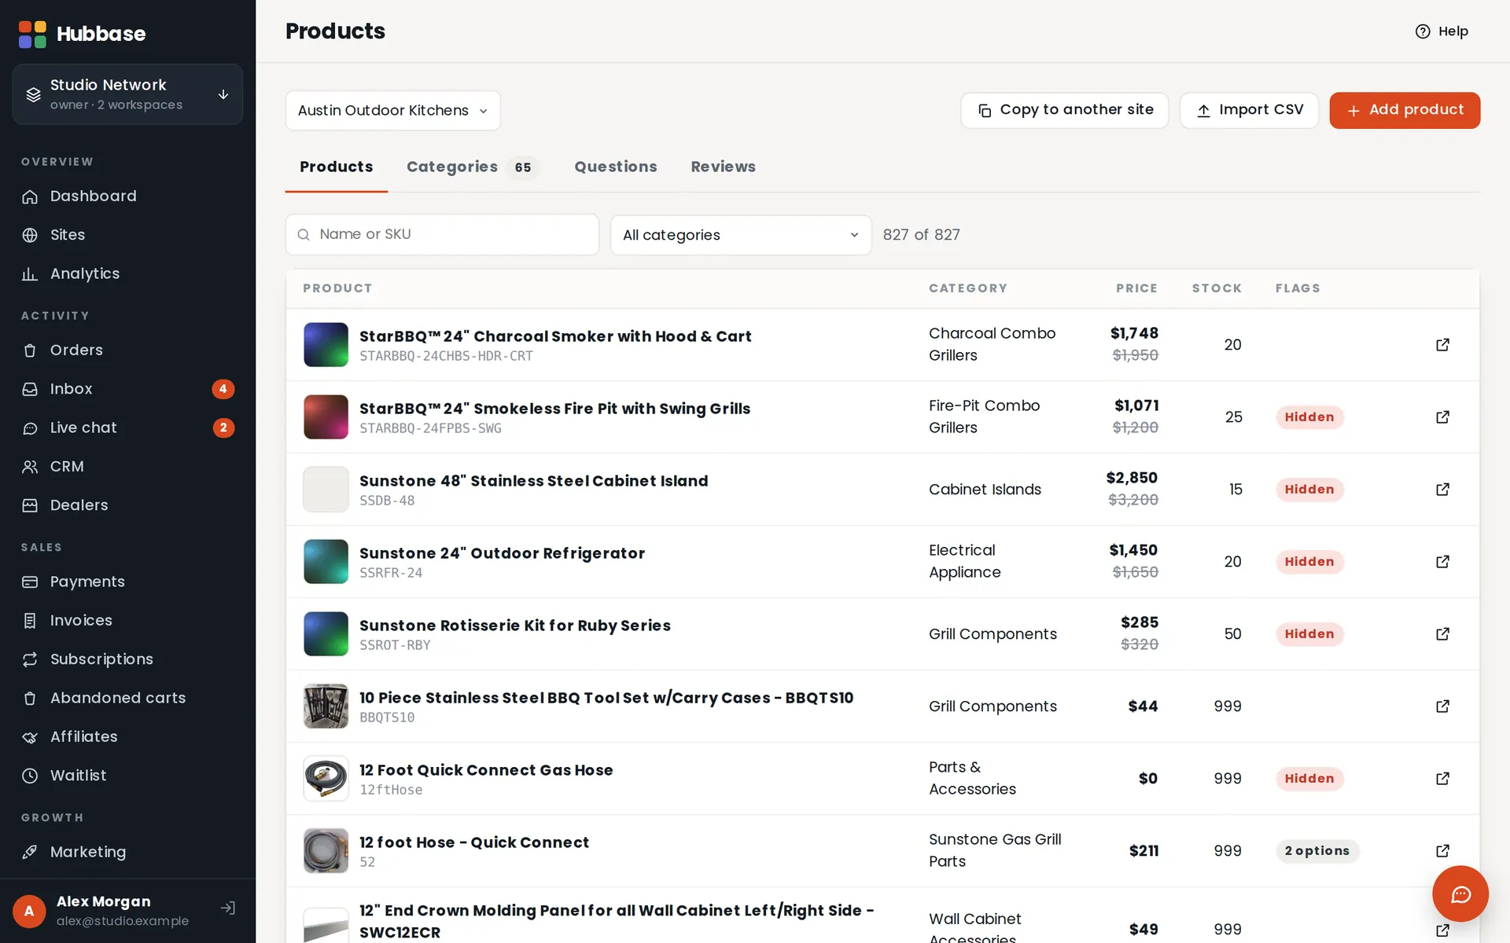The width and height of the screenshot is (1510, 943).
Task: Open Waitlist clock icon
Action: pos(30,776)
